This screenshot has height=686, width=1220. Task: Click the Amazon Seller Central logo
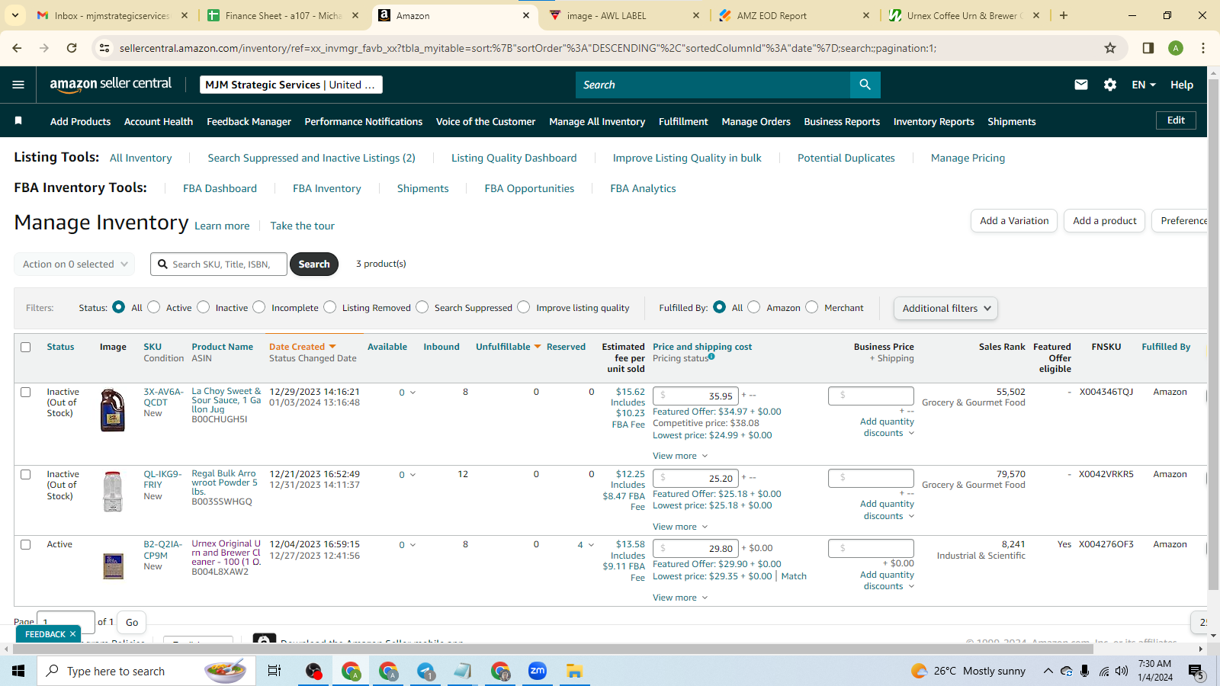111,85
